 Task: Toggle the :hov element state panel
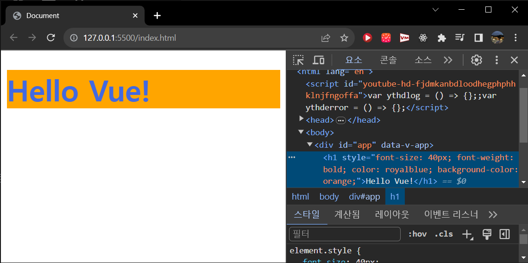417,234
